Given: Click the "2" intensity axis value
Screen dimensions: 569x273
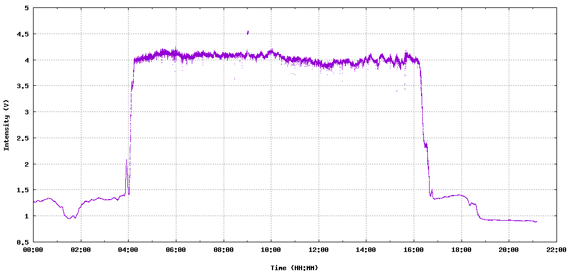Looking at the screenshot, I should click(27, 164).
